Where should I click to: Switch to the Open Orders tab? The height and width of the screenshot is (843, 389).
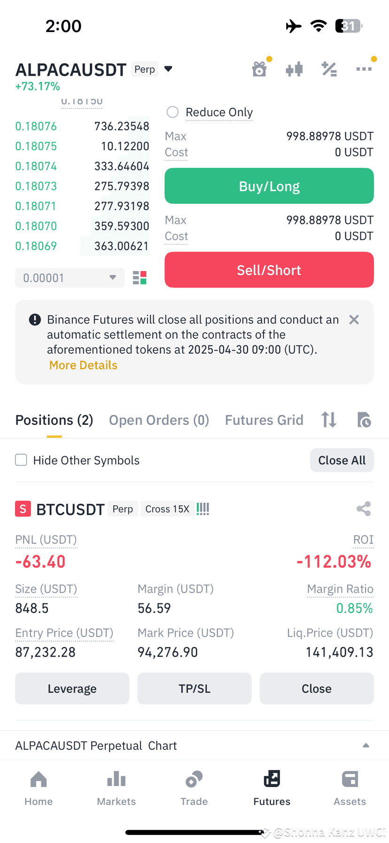159,420
